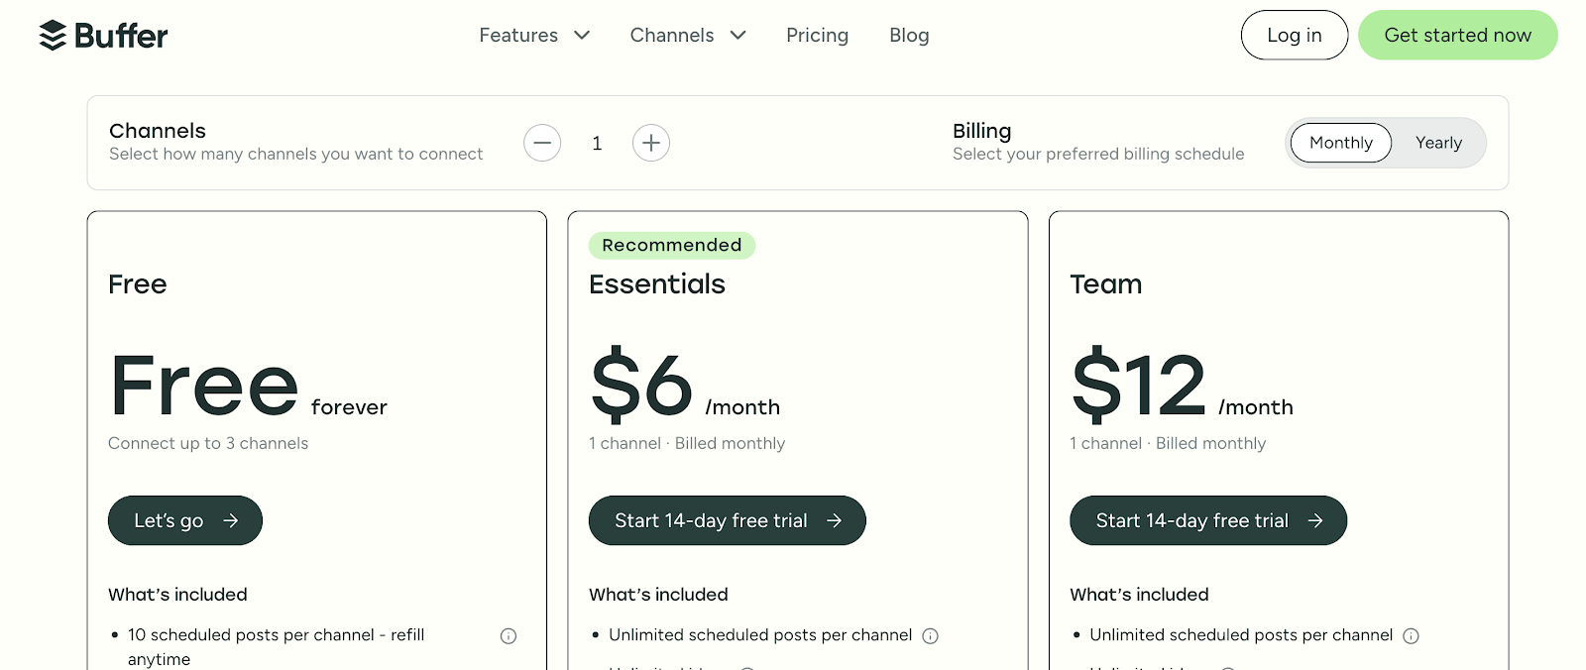Start the Team 14-day free trial
Viewport: 1586px width, 670px height.
(x=1191, y=520)
